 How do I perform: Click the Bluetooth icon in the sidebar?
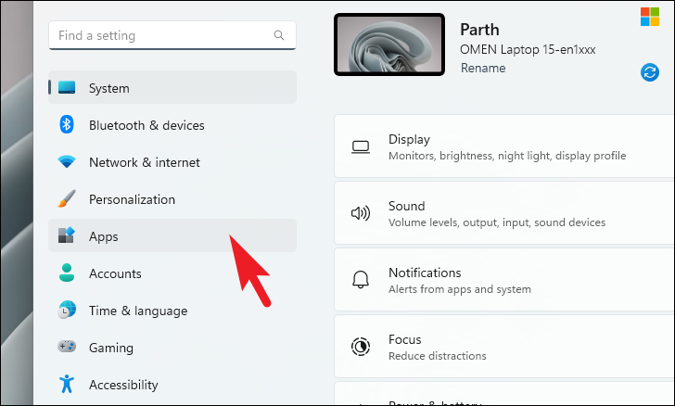[67, 125]
